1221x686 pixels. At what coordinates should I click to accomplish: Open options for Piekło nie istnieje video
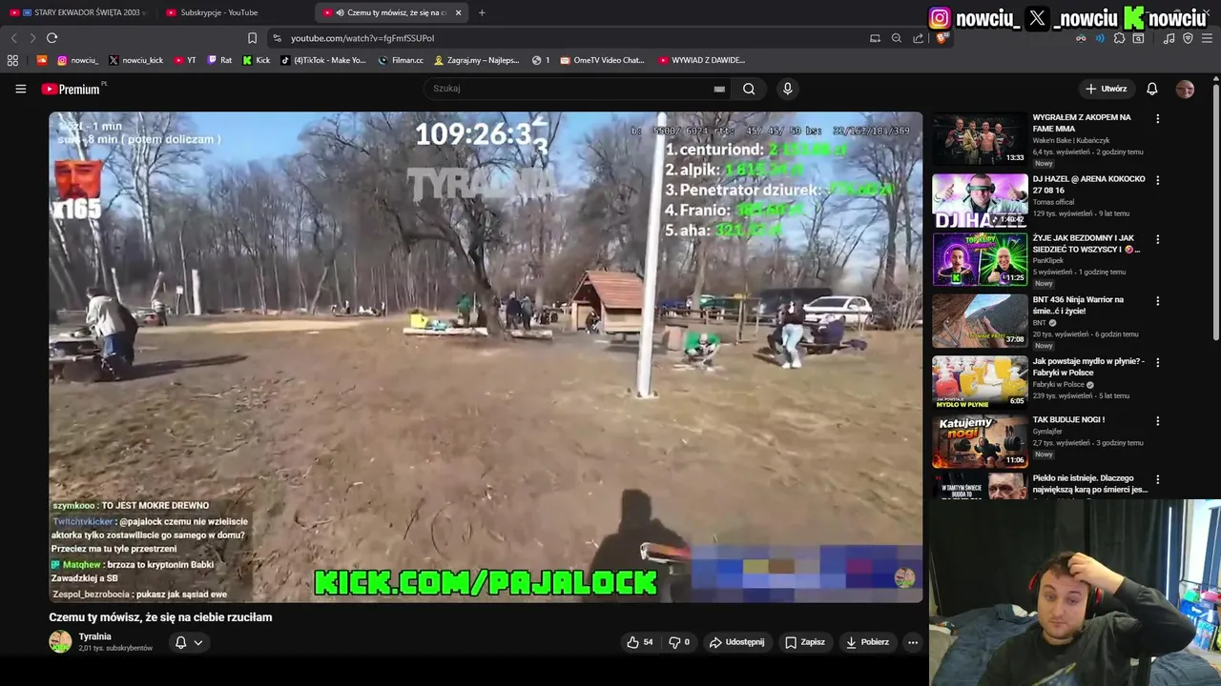pos(1157,480)
